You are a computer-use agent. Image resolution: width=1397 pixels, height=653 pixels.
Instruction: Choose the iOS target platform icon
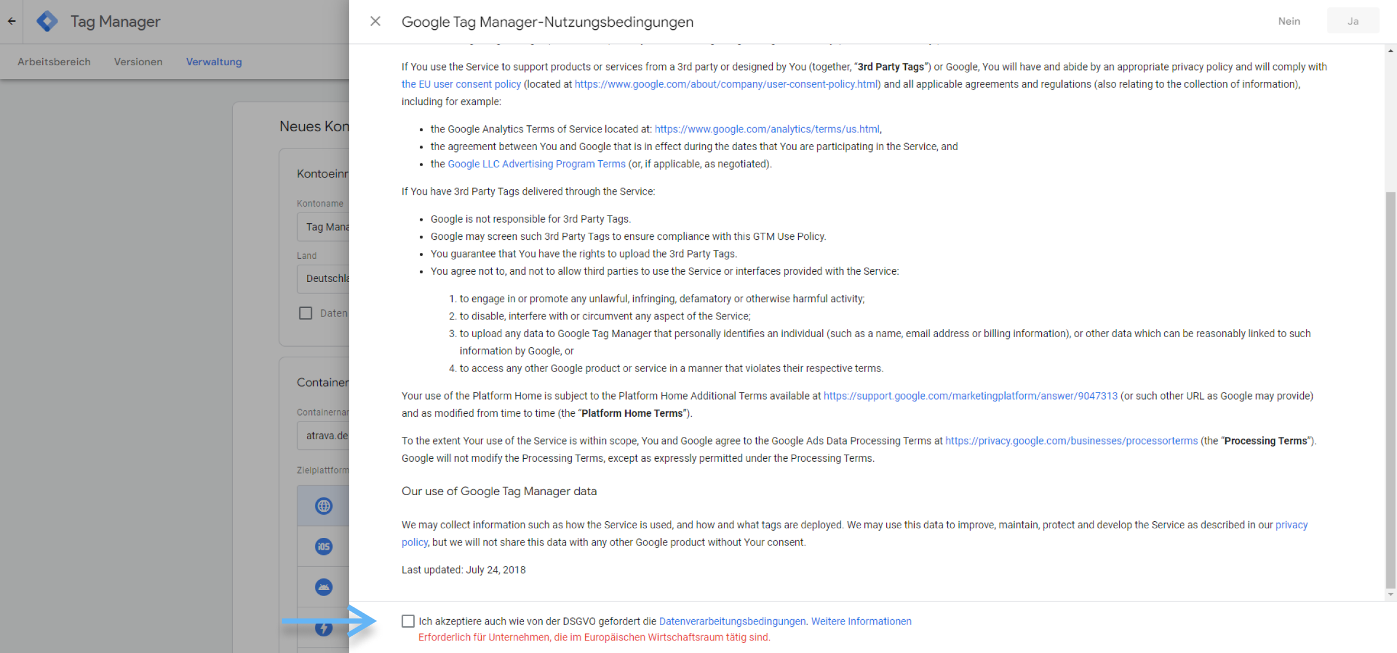click(323, 546)
